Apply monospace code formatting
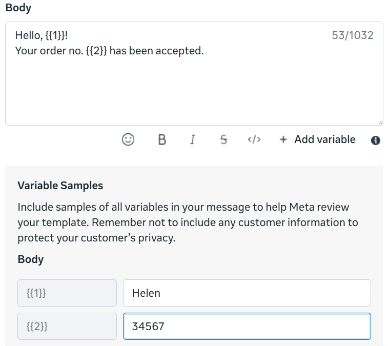The height and width of the screenshot is (346, 388). [x=254, y=139]
